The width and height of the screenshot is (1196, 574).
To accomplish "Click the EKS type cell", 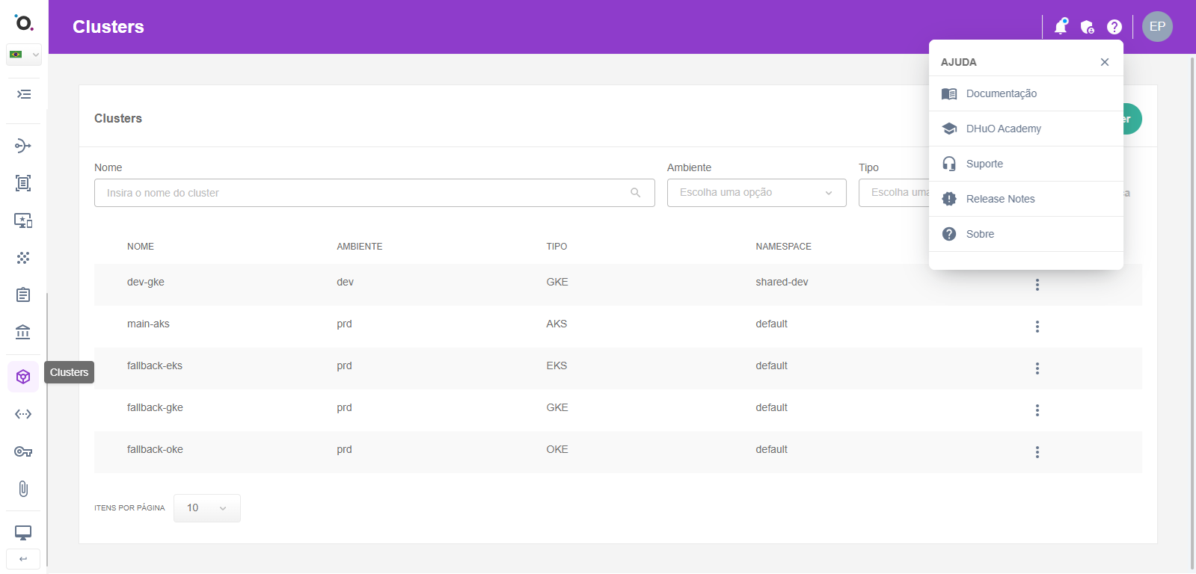I will click(556, 365).
